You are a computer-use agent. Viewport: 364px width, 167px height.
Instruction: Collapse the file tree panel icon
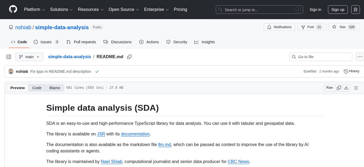pos(9,57)
